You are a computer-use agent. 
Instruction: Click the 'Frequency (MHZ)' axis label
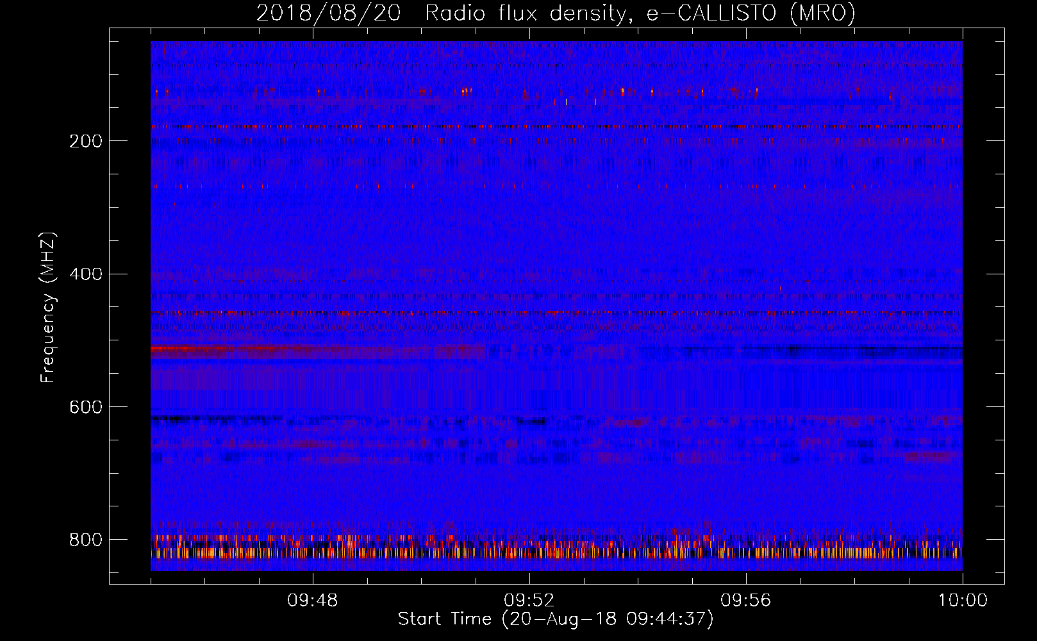[x=48, y=307]
